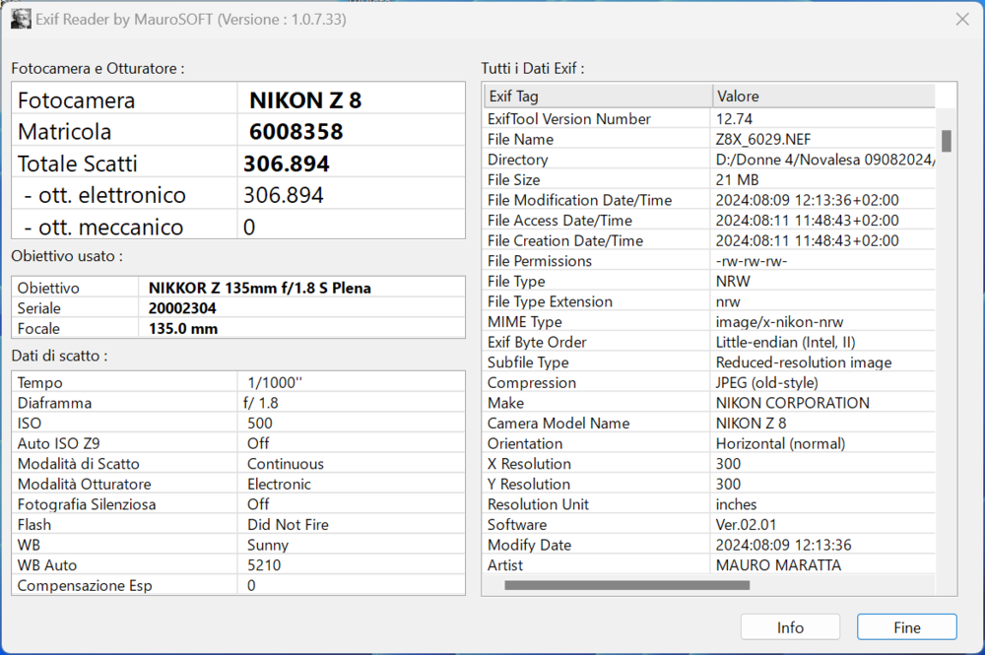Click the Make value NIKON CORPORATION
The height and width of the screenshot is (655, 985).
coord(792,403)
